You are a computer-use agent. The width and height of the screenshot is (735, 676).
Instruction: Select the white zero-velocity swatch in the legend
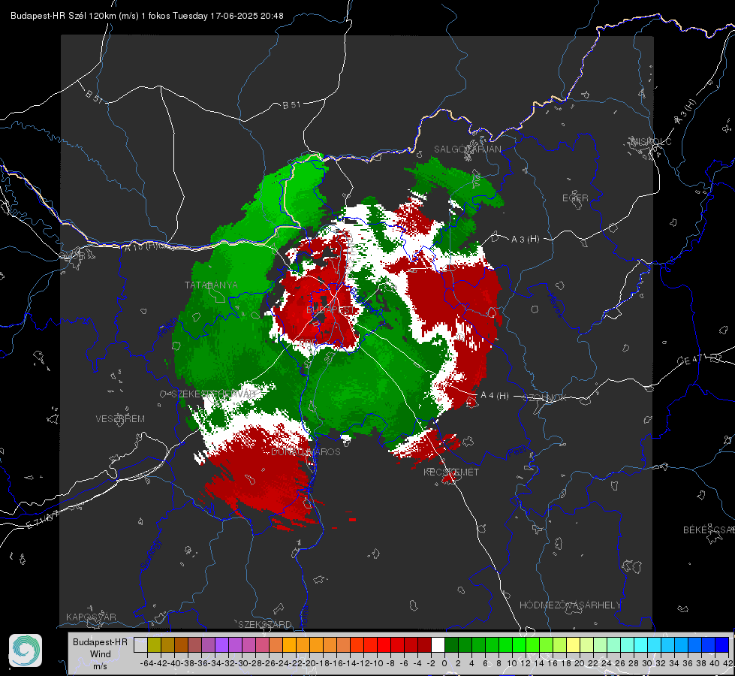[x=438, y=645]
